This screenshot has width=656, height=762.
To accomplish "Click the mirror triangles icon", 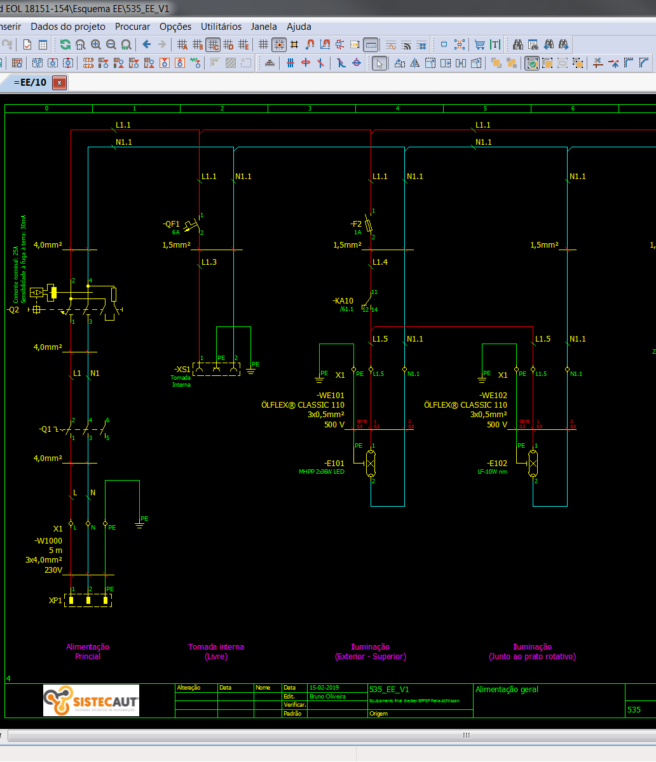I will coord(415,63).
